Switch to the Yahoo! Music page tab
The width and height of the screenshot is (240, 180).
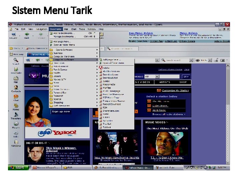(x=38, y=54)
